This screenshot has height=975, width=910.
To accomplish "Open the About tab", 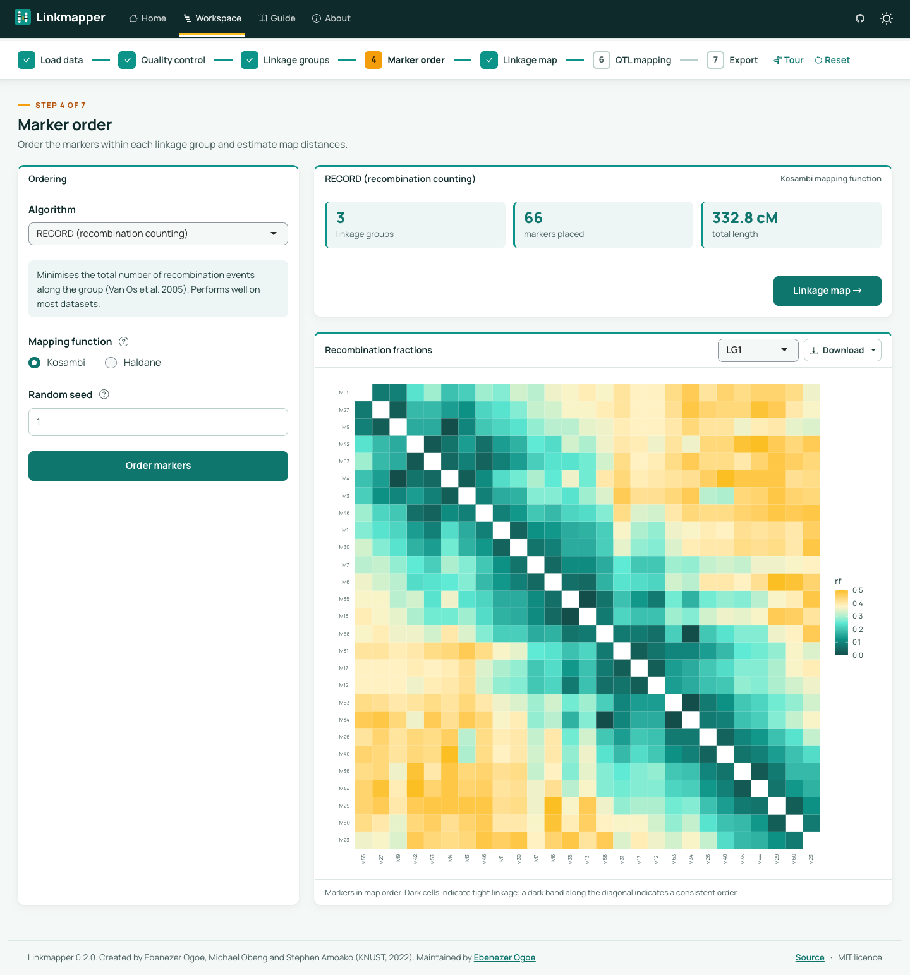I will click(331, 18).
